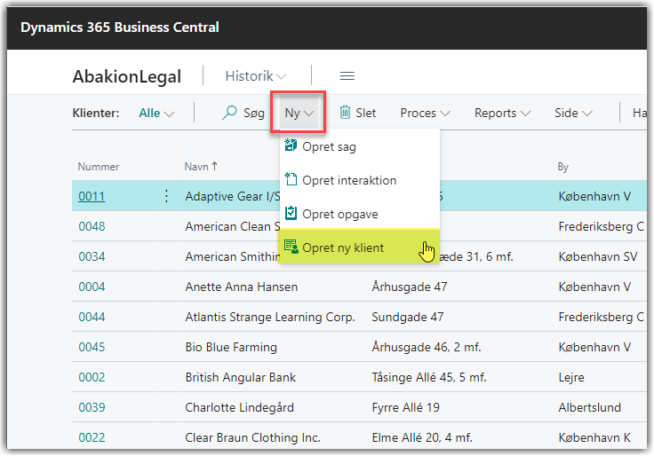Choose Opret interaktion from menu
Viewport: 654px width, 456px height.
click(x=360, y=180)
